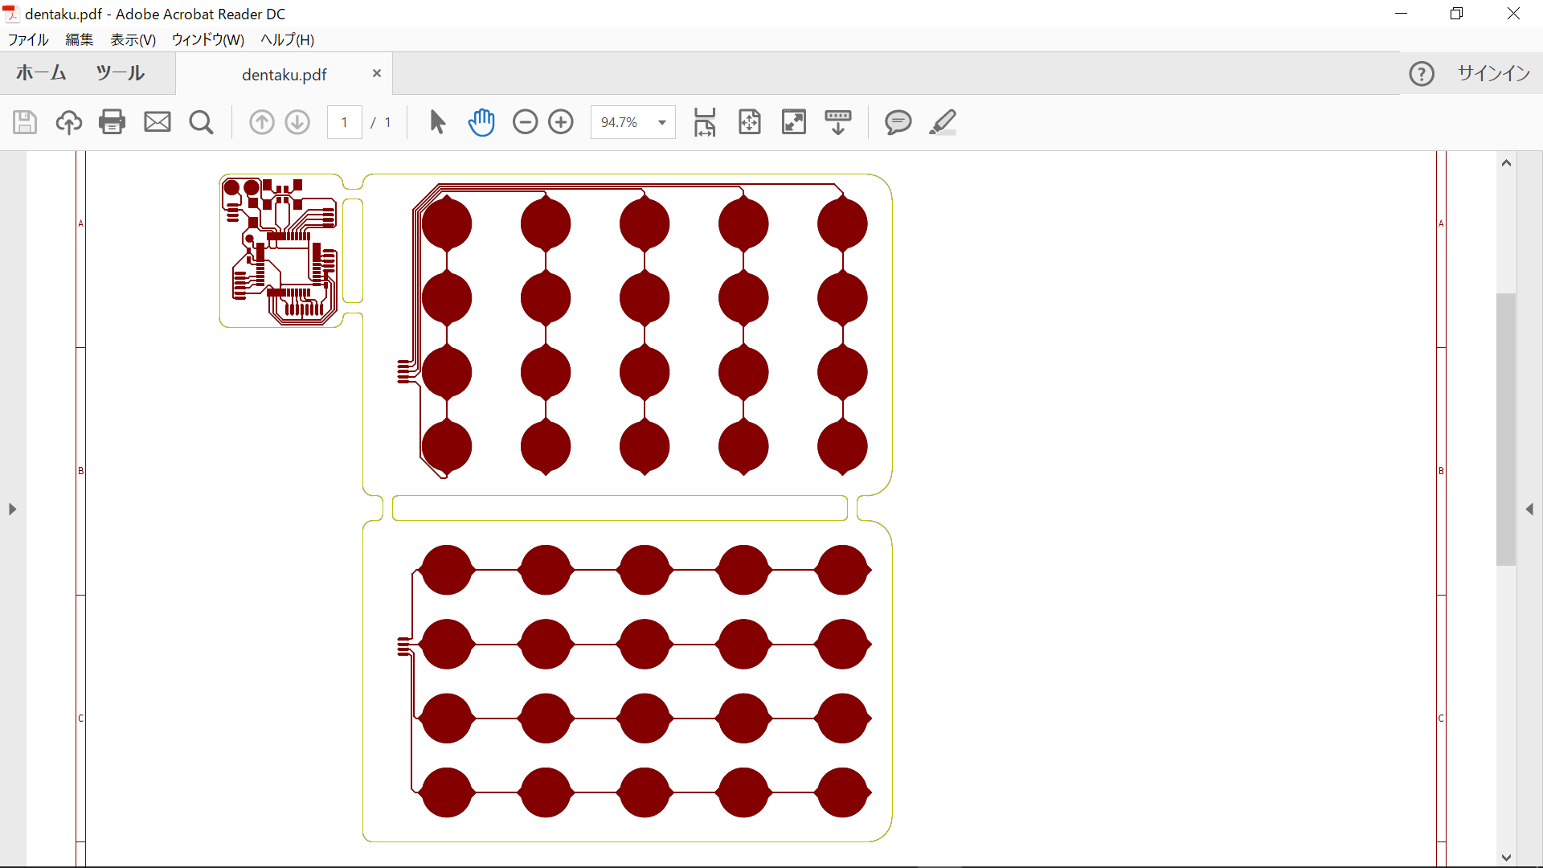Add a comment note icon
The height and width of the screenshot is (868, 1543).
coord(898,122)
